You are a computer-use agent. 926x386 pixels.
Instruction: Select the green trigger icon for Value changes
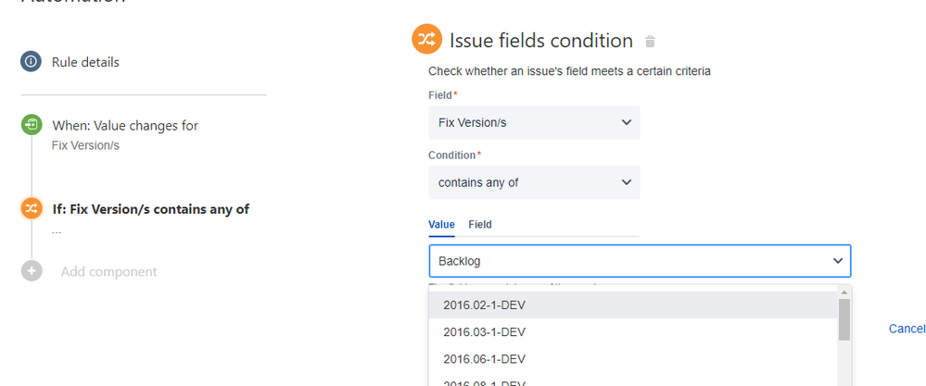tap(32, 125)
